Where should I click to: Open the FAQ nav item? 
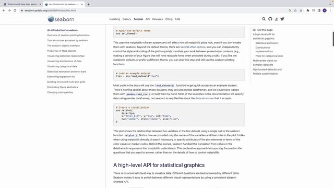(177, 19)
